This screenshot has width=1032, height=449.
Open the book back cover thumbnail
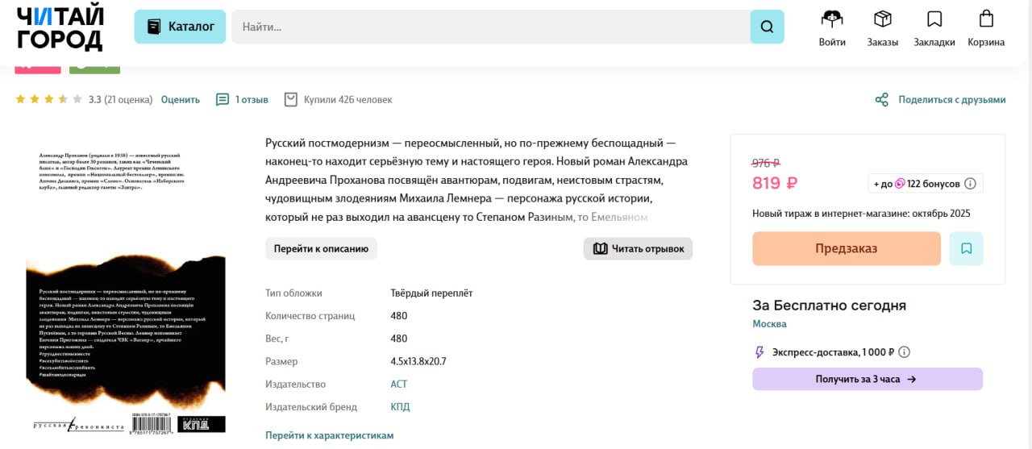(126, 290)
